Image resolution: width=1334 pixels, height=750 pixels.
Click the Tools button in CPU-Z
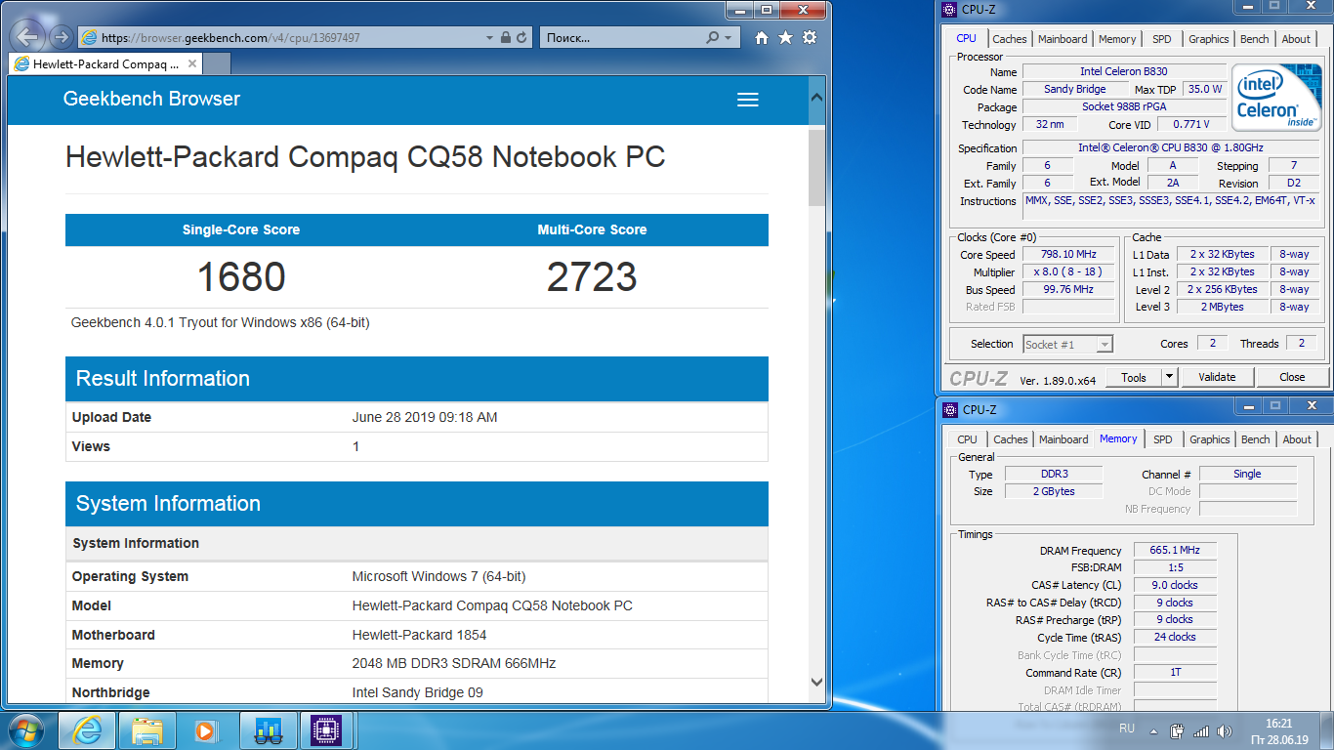tap(1134, 377)
